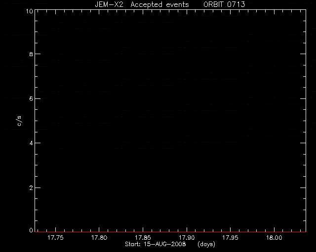Click the 'Accepted events' title text
This screenshot has height=252, width=316.
(x=159, y=4)
